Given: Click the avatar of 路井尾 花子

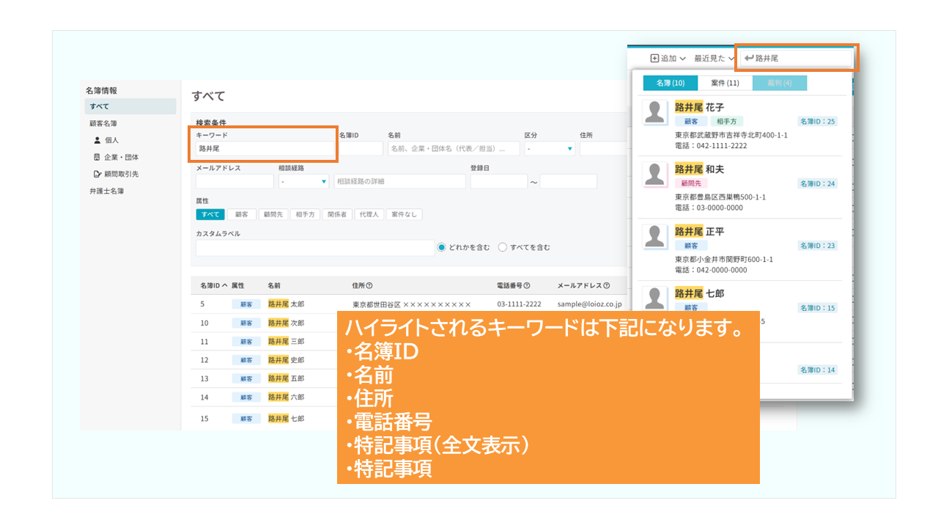Looking at the screenshot, I should tap(654, 114).
